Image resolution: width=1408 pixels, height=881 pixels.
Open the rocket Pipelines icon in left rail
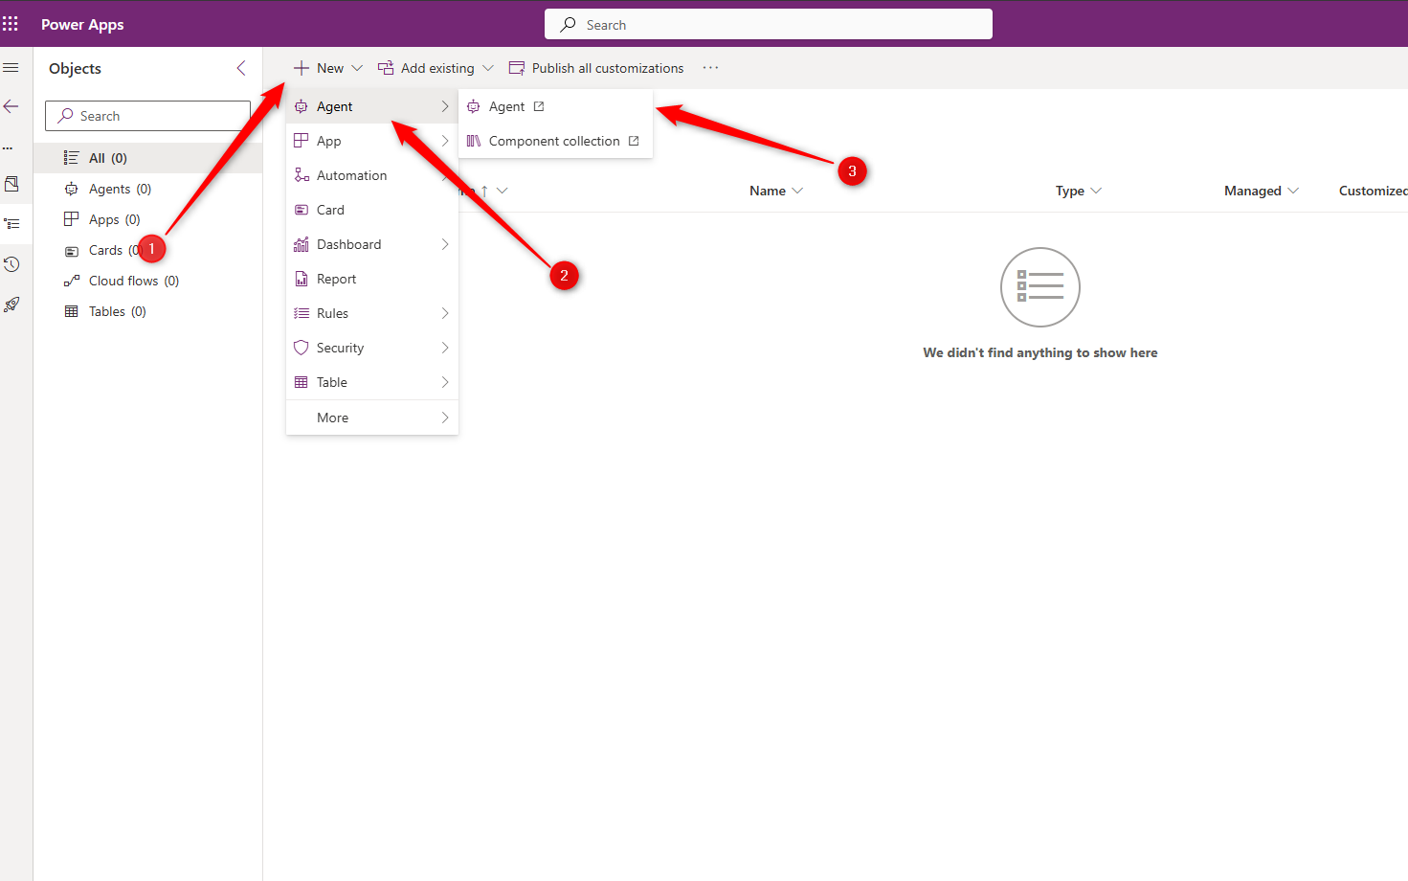pos(11,305)
